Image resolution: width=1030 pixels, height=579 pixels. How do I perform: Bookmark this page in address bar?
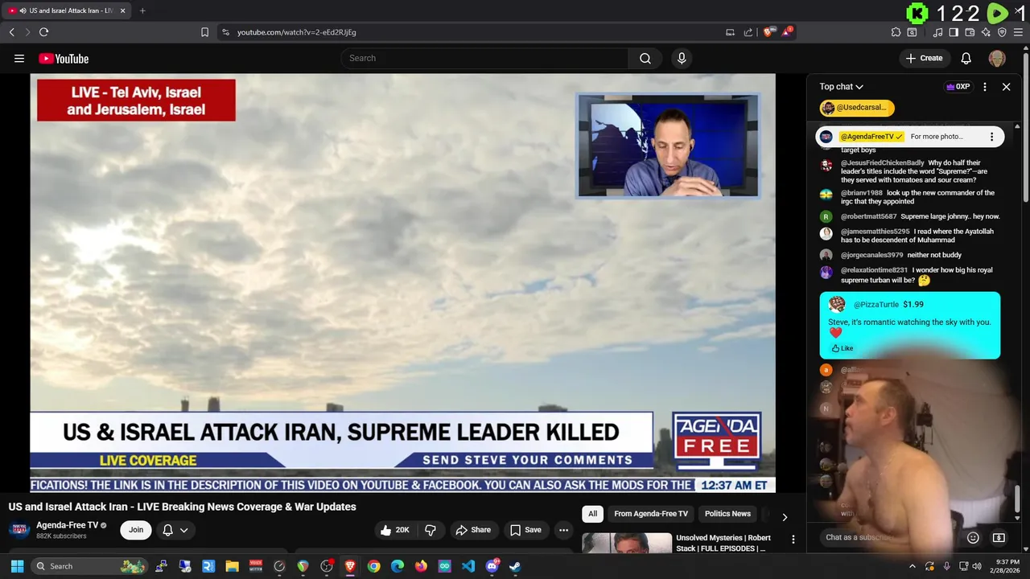tap(204, 32)
